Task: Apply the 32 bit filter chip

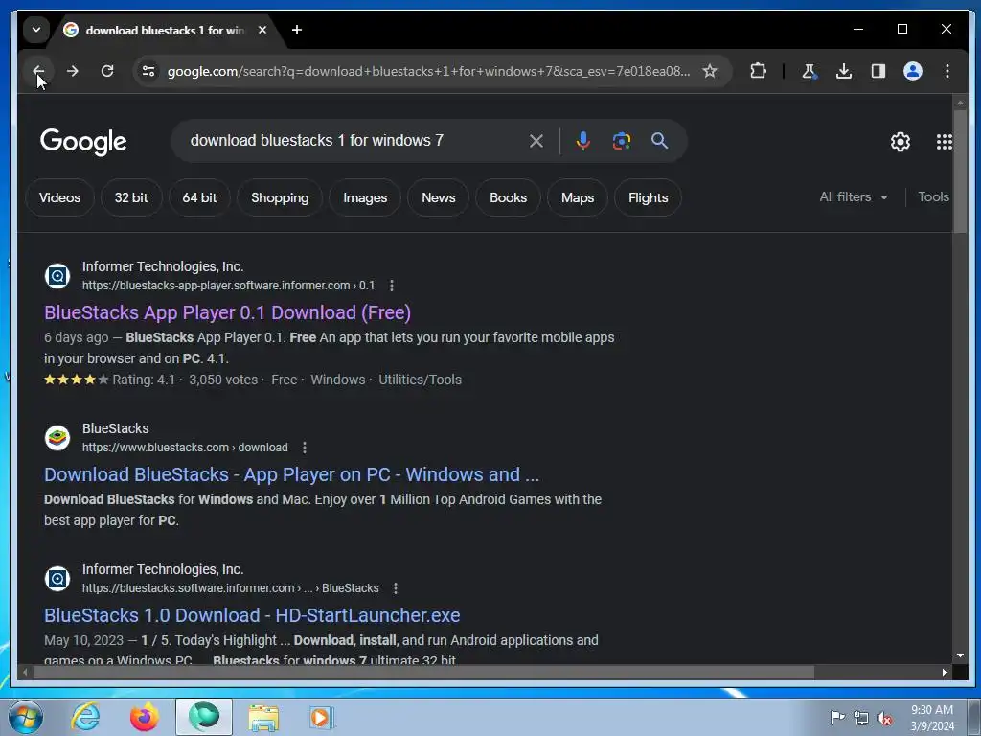Action: (x=131, y=197)
